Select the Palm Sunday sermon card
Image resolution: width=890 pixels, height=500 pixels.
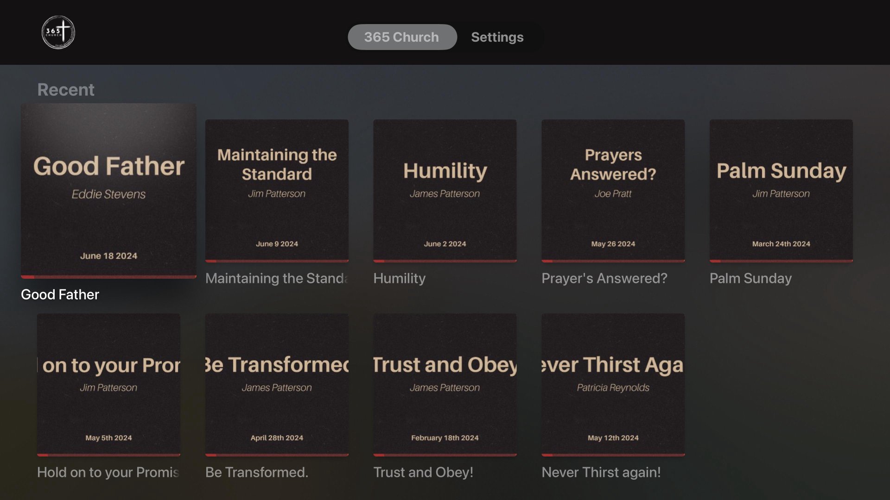click(781, 190)
